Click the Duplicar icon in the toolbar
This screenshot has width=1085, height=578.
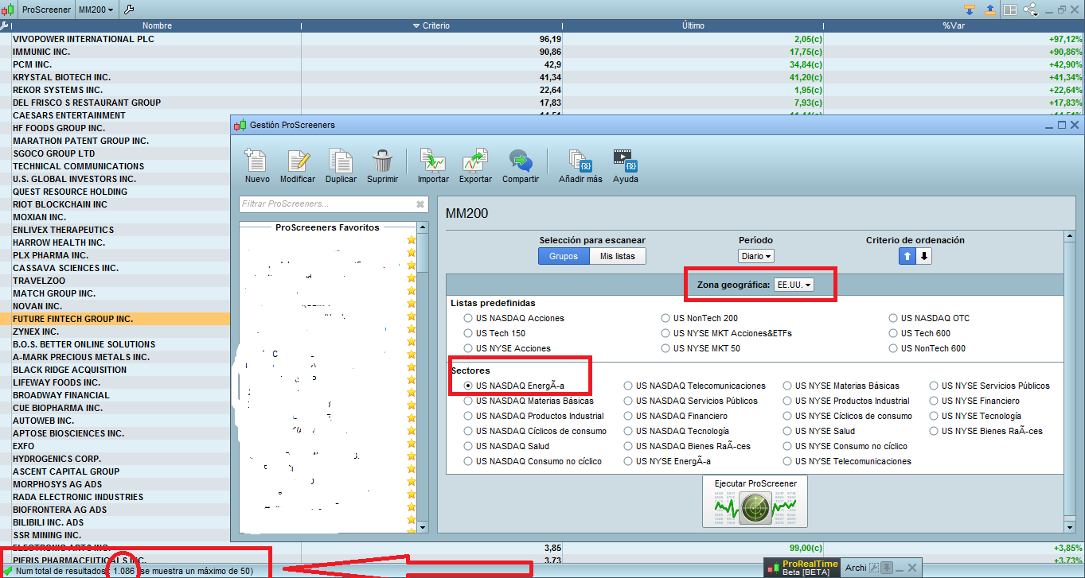pyautogui.click(x=341, y=161)
